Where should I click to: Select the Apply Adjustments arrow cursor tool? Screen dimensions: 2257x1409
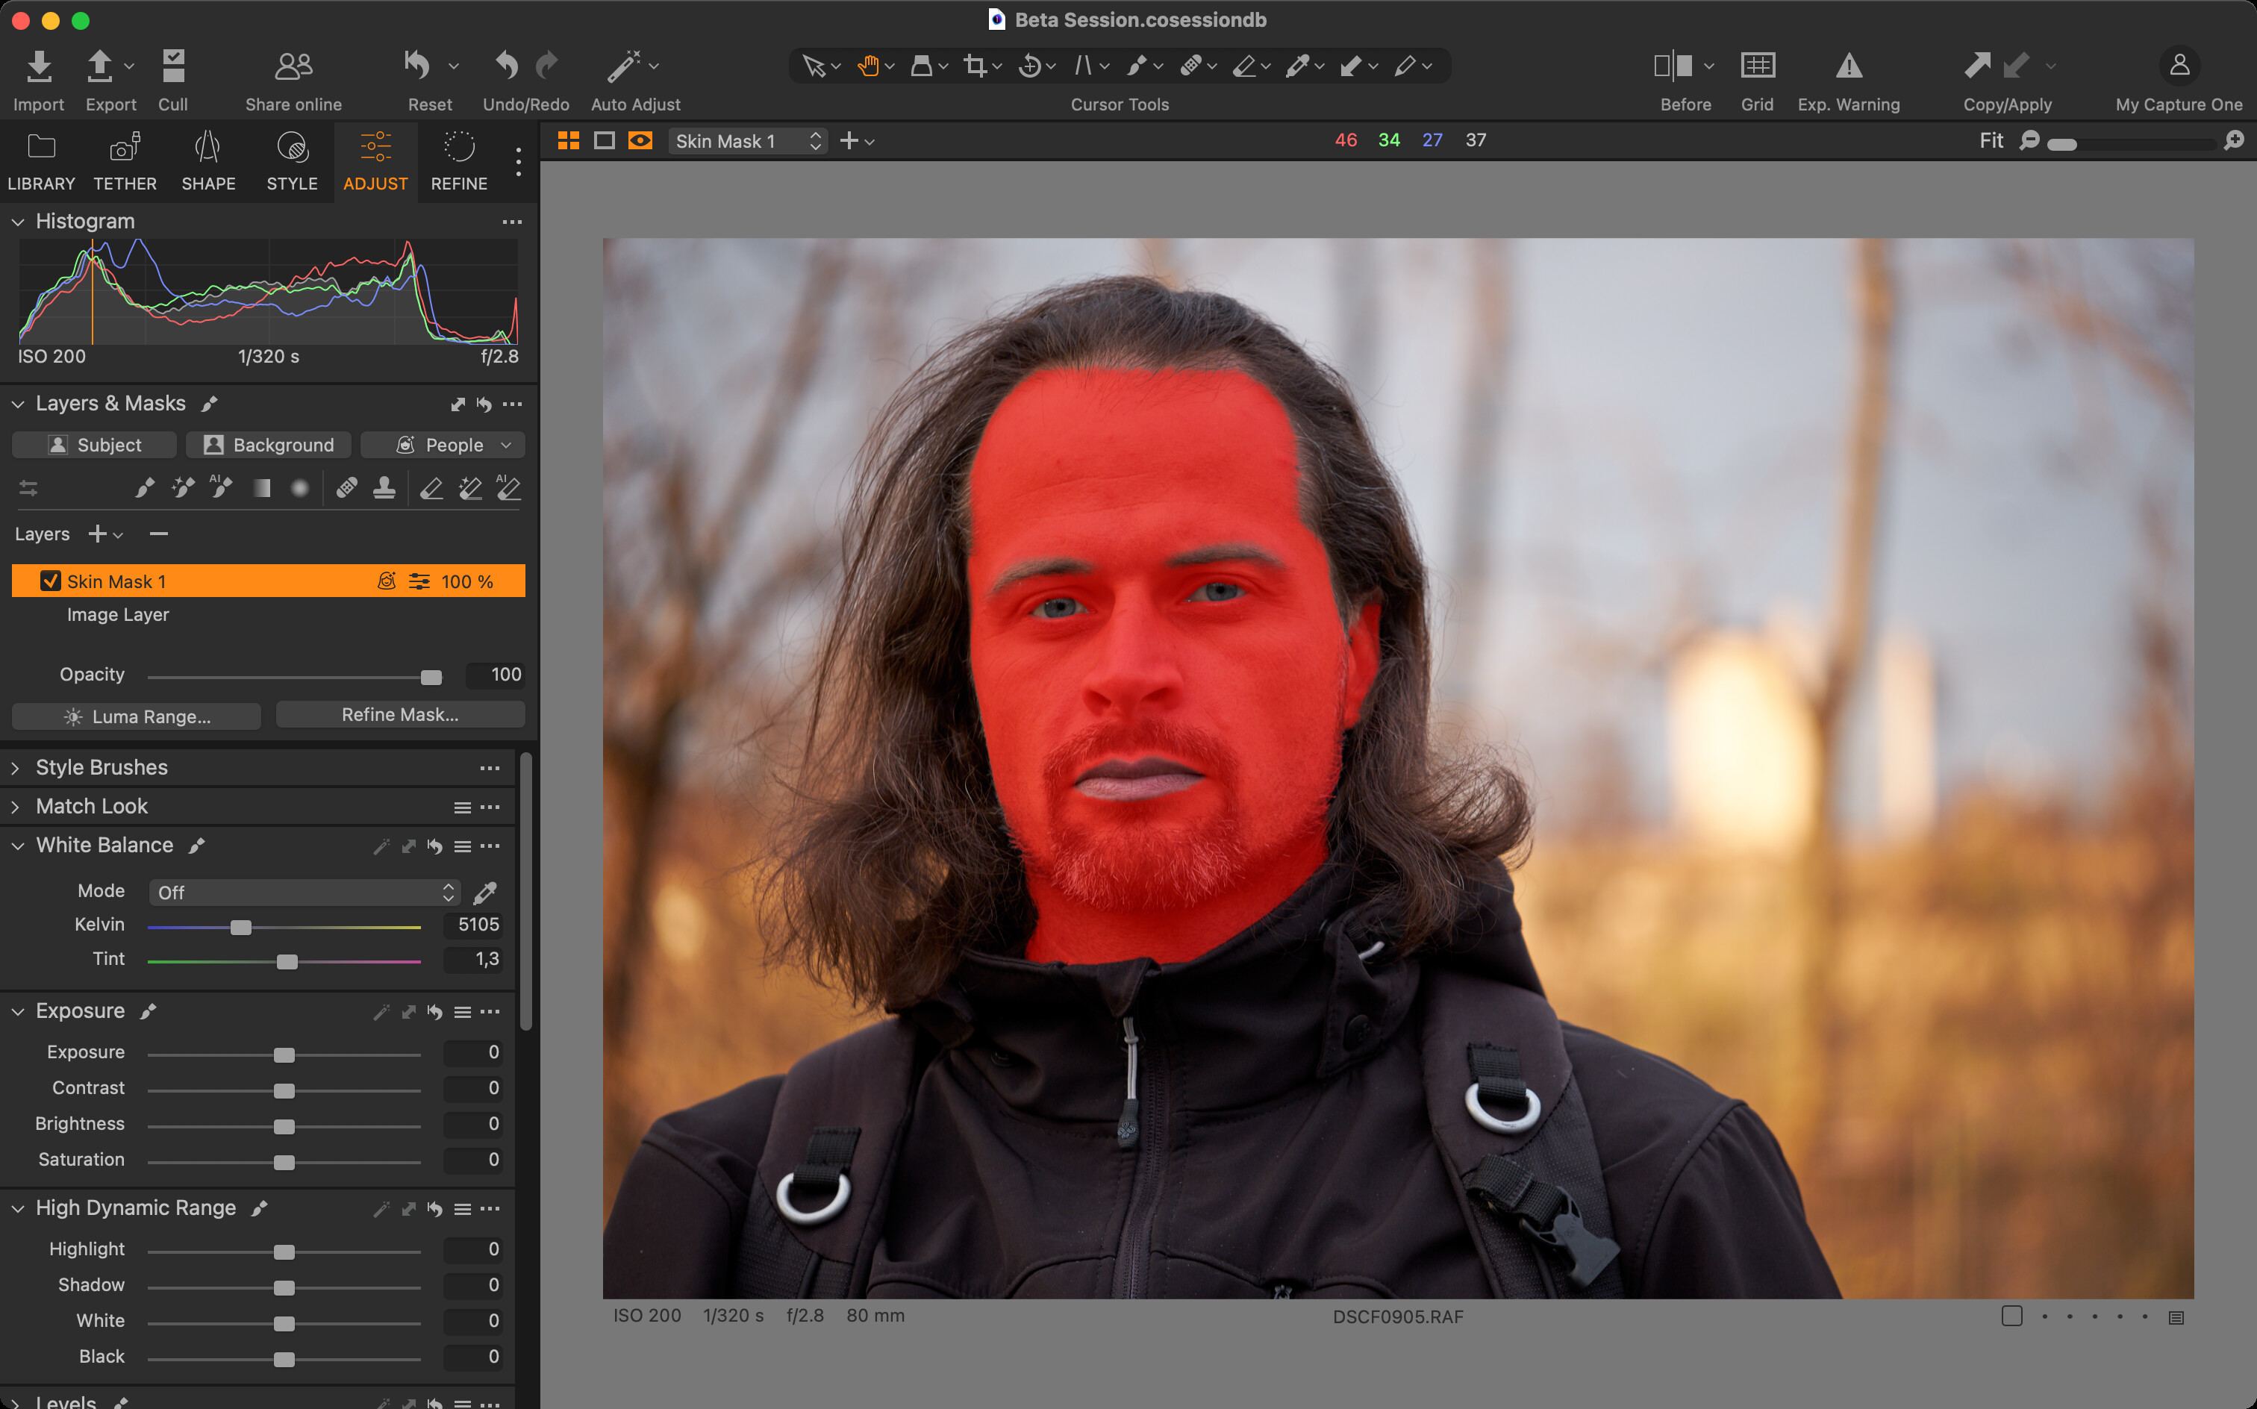click(1351, 65)
